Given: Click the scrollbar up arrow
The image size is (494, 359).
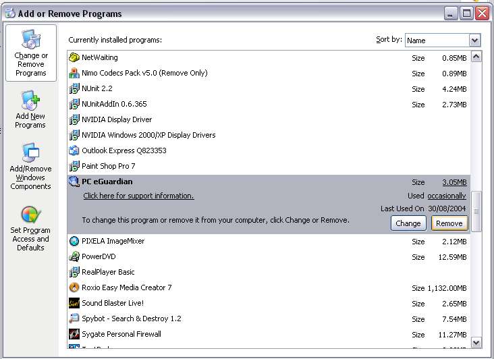Looking at the screenshot, I should point(476,57).
